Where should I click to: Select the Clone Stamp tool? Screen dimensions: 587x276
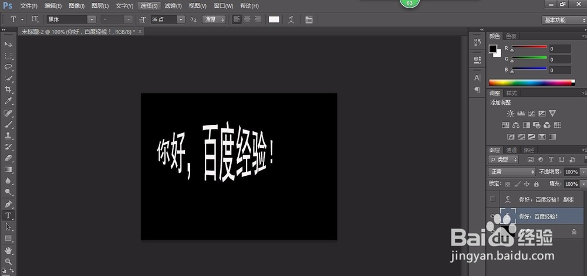click(8, 135)
